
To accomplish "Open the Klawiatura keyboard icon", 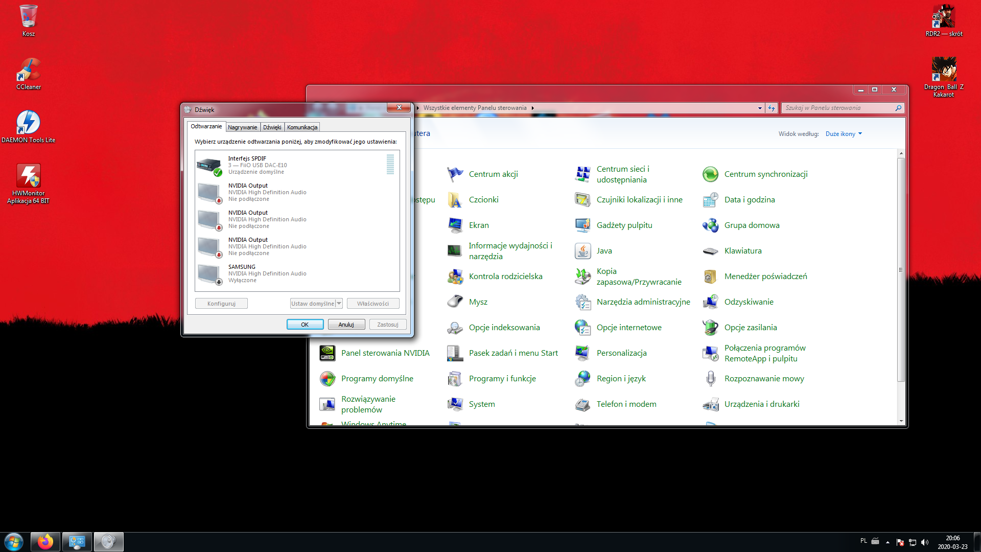I will (711, 251).
